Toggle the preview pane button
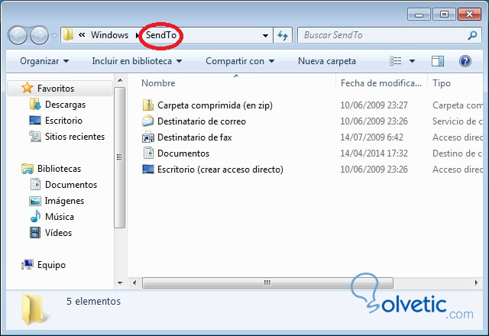Image resolution: width=489 pixels, height=336 pixels. click(438, 61)
